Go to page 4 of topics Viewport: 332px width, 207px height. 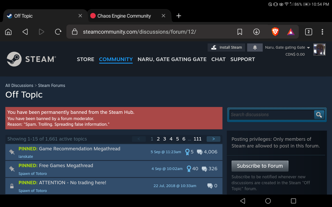[x=171, y=139]
